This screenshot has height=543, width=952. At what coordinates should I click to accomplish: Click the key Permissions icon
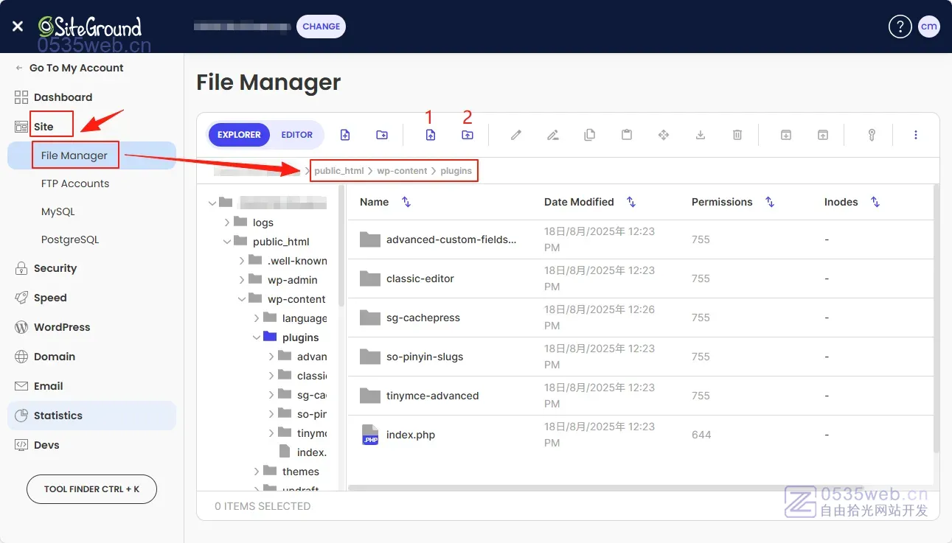[872, 135]
